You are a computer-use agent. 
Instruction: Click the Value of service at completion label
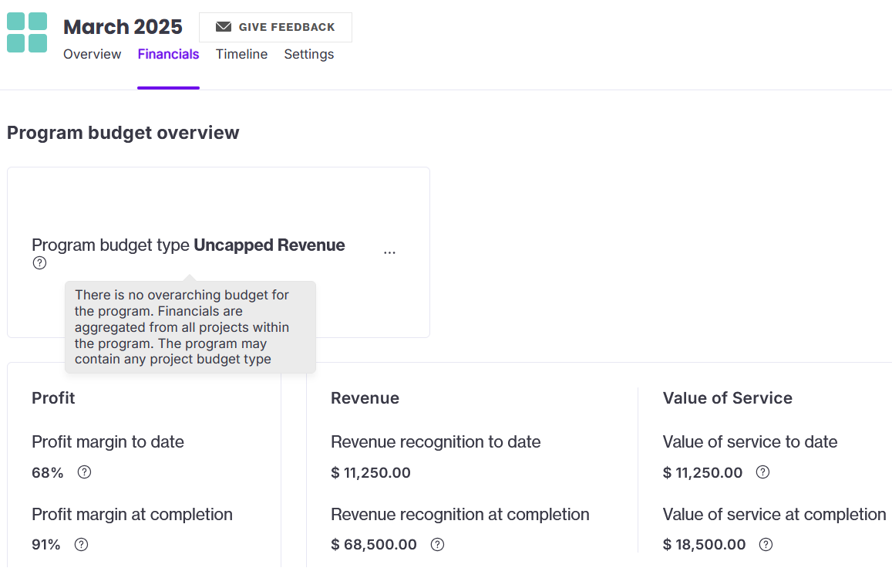pos(775,515)
